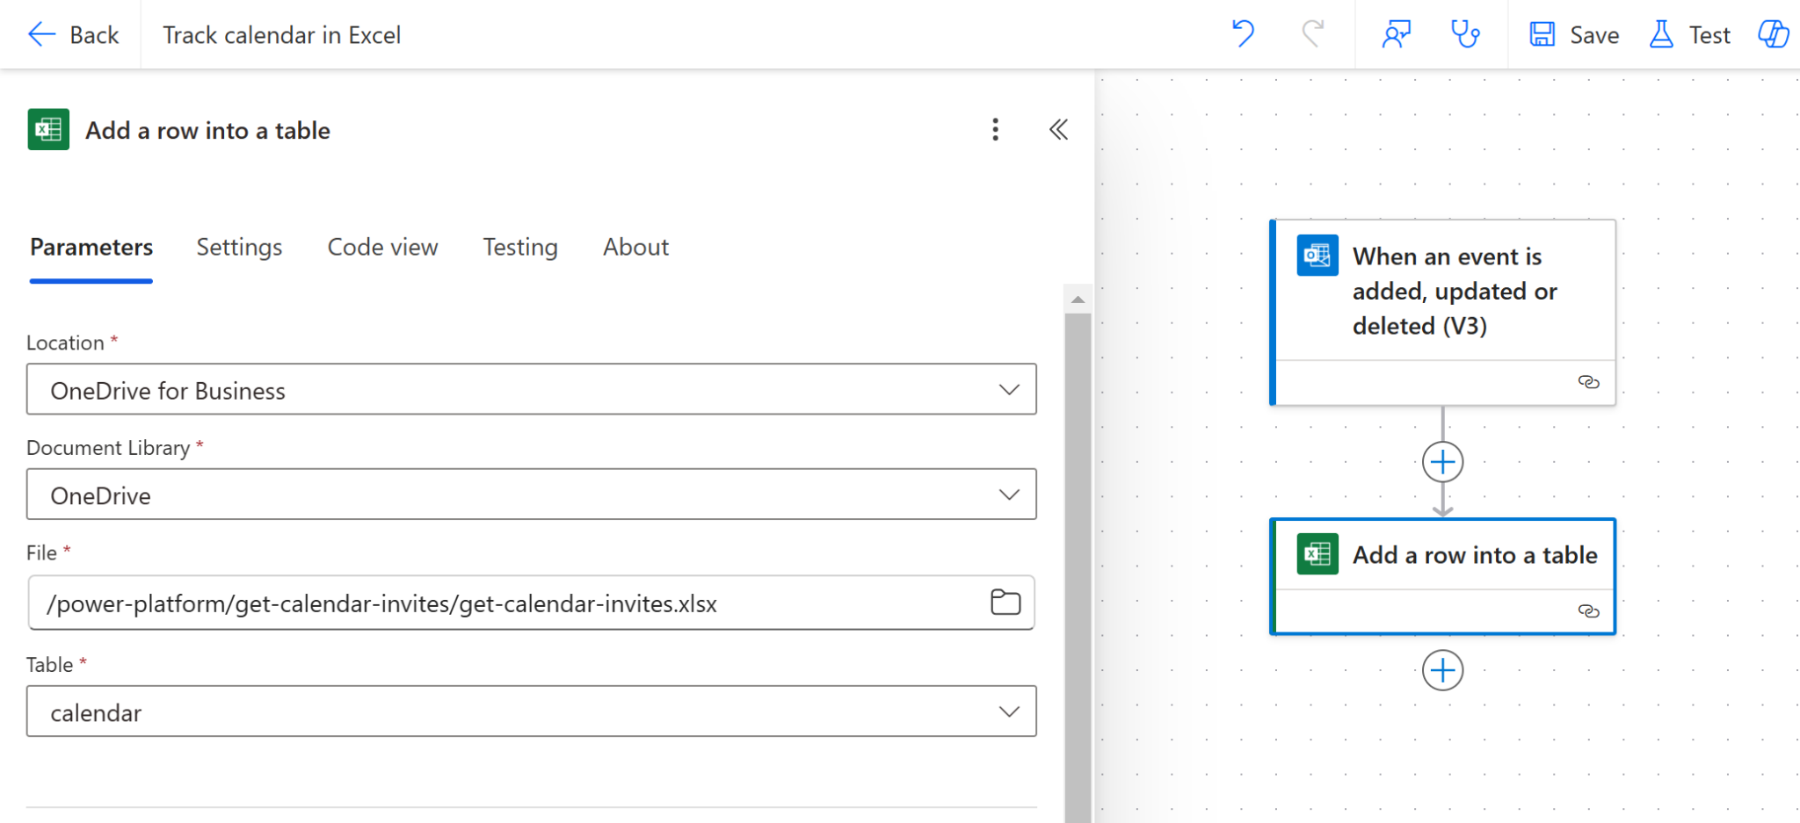Open the Copilot icon in toolbar

[x=1773, y=34]
